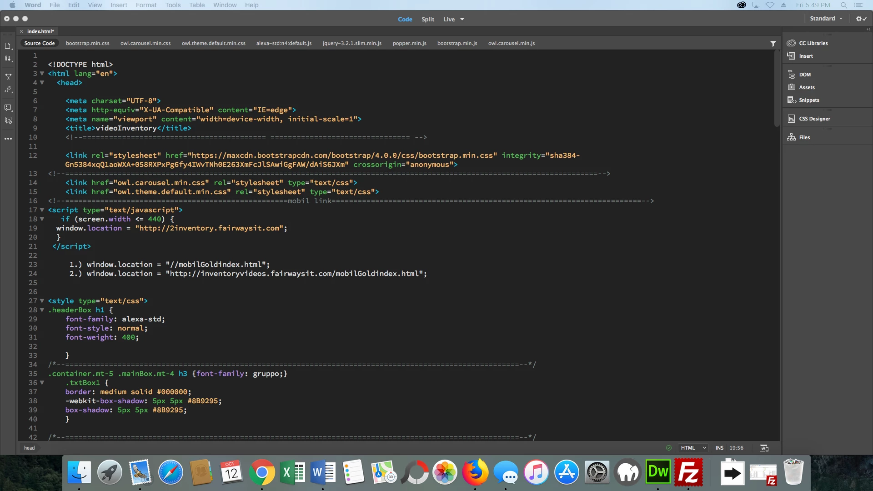The height and width of the screenshot is (491, 873).
Task: Collapse the script block on line 17
Action: click(42, 210)
